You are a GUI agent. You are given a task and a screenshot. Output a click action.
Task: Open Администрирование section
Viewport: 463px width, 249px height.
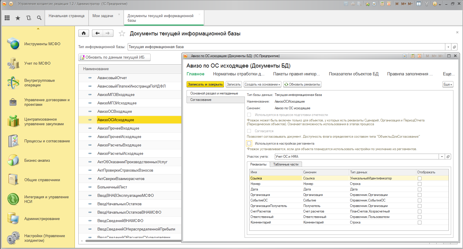38,219
